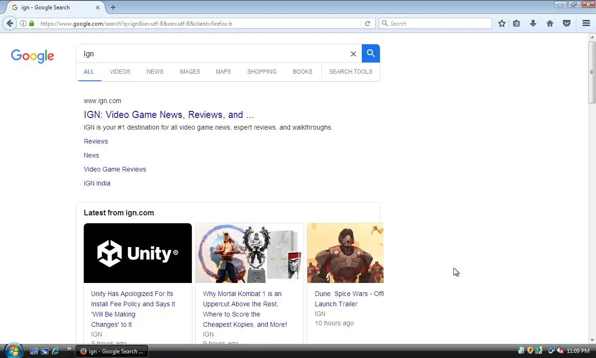
Task: Click Switch between windows quick launch icon
Action: tap(45, 351)
